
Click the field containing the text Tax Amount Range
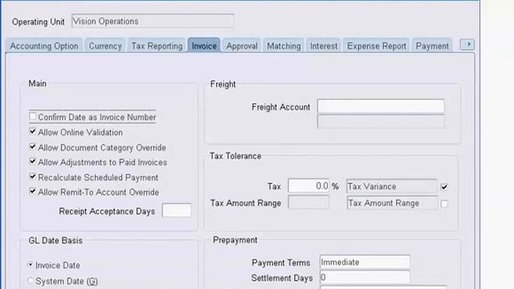click(393, 203)
